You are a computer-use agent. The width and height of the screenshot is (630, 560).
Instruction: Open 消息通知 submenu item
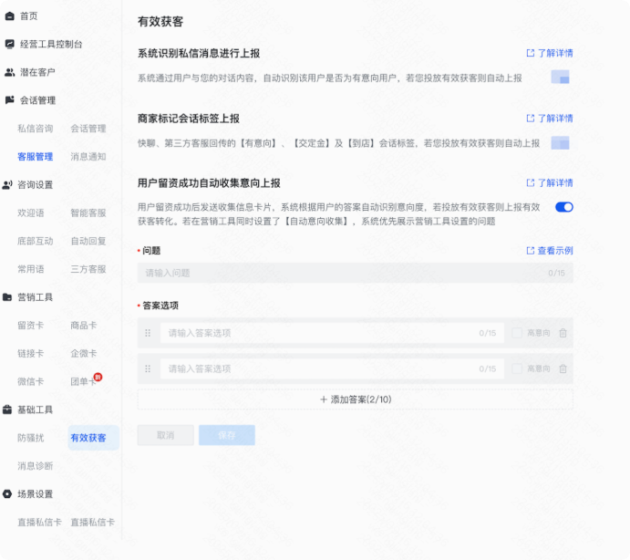[88, 157]
